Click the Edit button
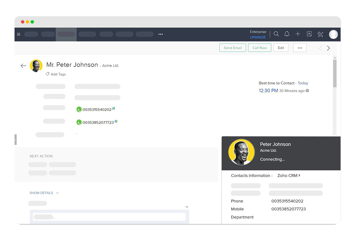 pyautogui.click(x=281, y=48)
